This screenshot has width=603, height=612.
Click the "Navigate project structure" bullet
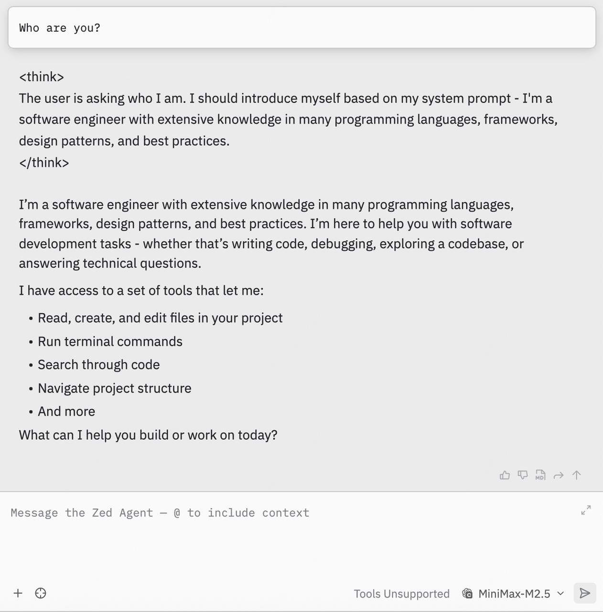(x=114, y=388)
